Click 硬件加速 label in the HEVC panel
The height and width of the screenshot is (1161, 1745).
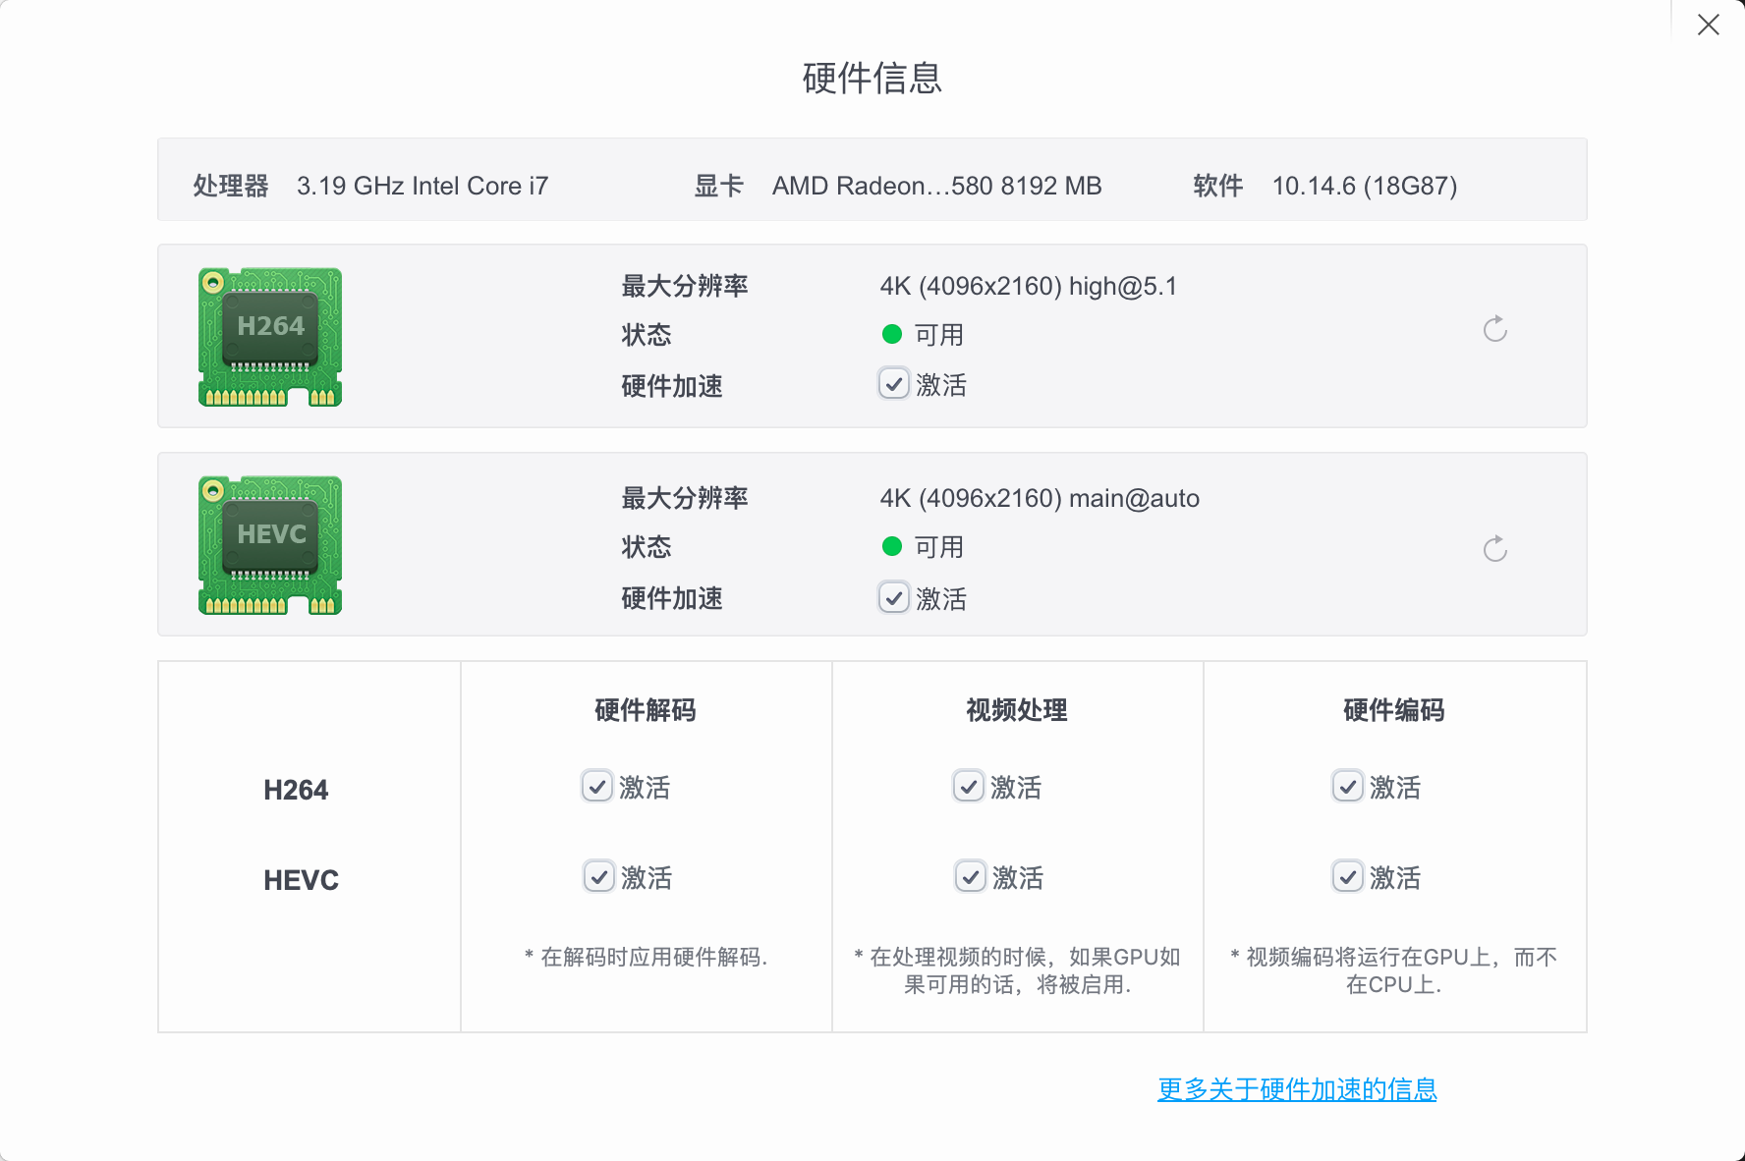coord(672,598)
